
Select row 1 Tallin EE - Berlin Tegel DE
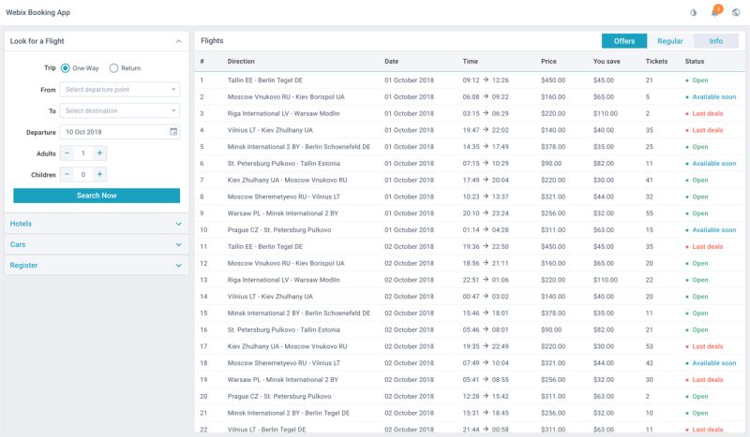(470, 80)
